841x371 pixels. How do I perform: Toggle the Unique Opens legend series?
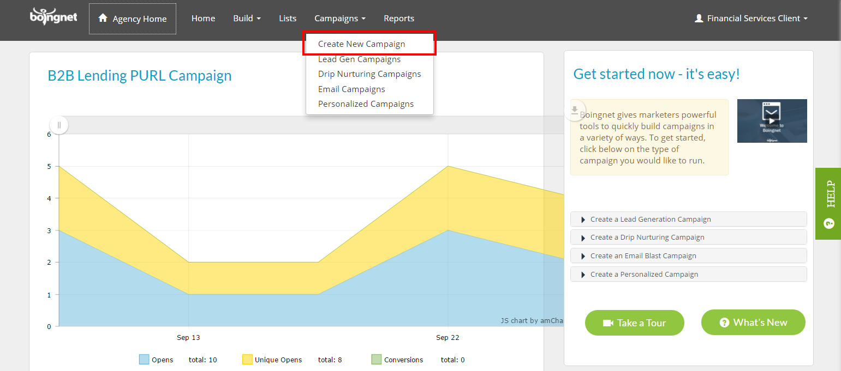point(272,360)
